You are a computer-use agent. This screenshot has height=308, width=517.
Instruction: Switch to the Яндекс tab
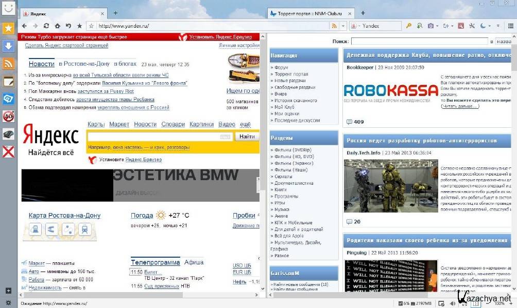point(62,13)
